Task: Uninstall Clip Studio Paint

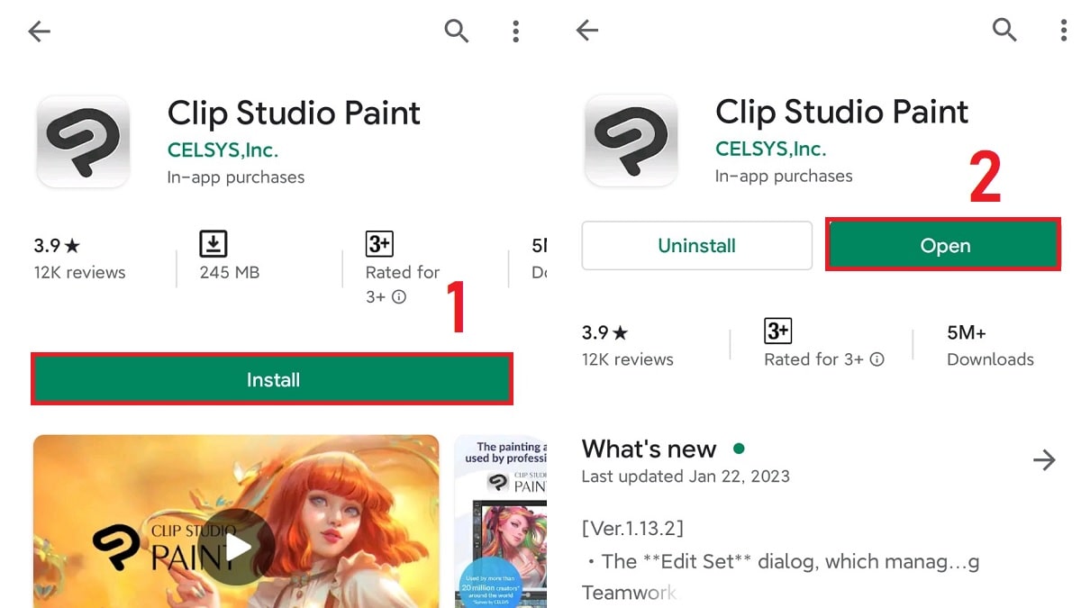Action: [x=696, y=245]
